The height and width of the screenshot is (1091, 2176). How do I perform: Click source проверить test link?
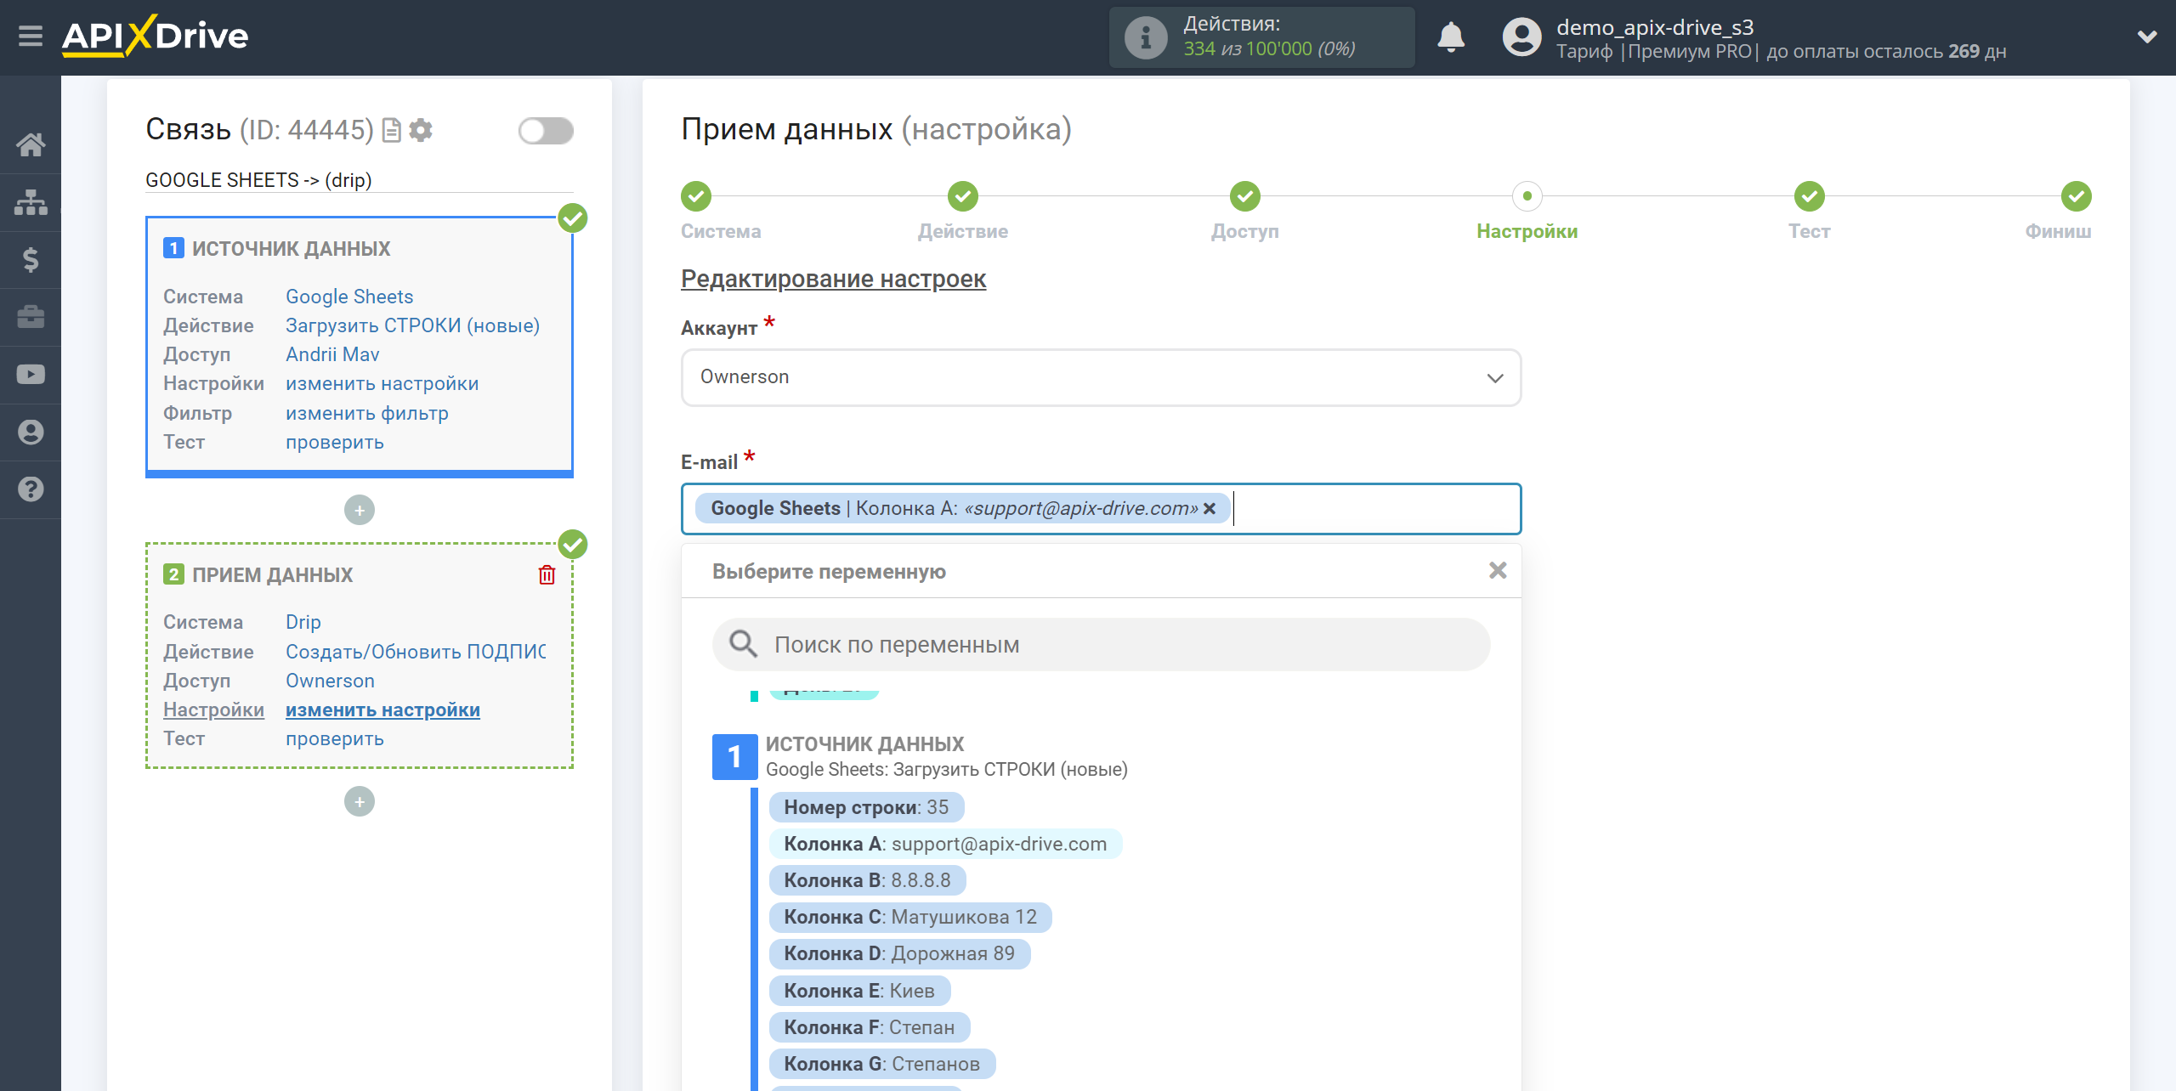pos(335,442)
